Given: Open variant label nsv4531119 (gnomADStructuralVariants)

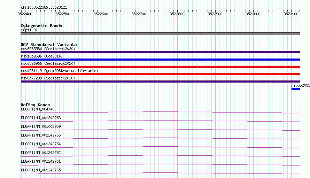Looking at the screenshot, I should coord(60,71).
